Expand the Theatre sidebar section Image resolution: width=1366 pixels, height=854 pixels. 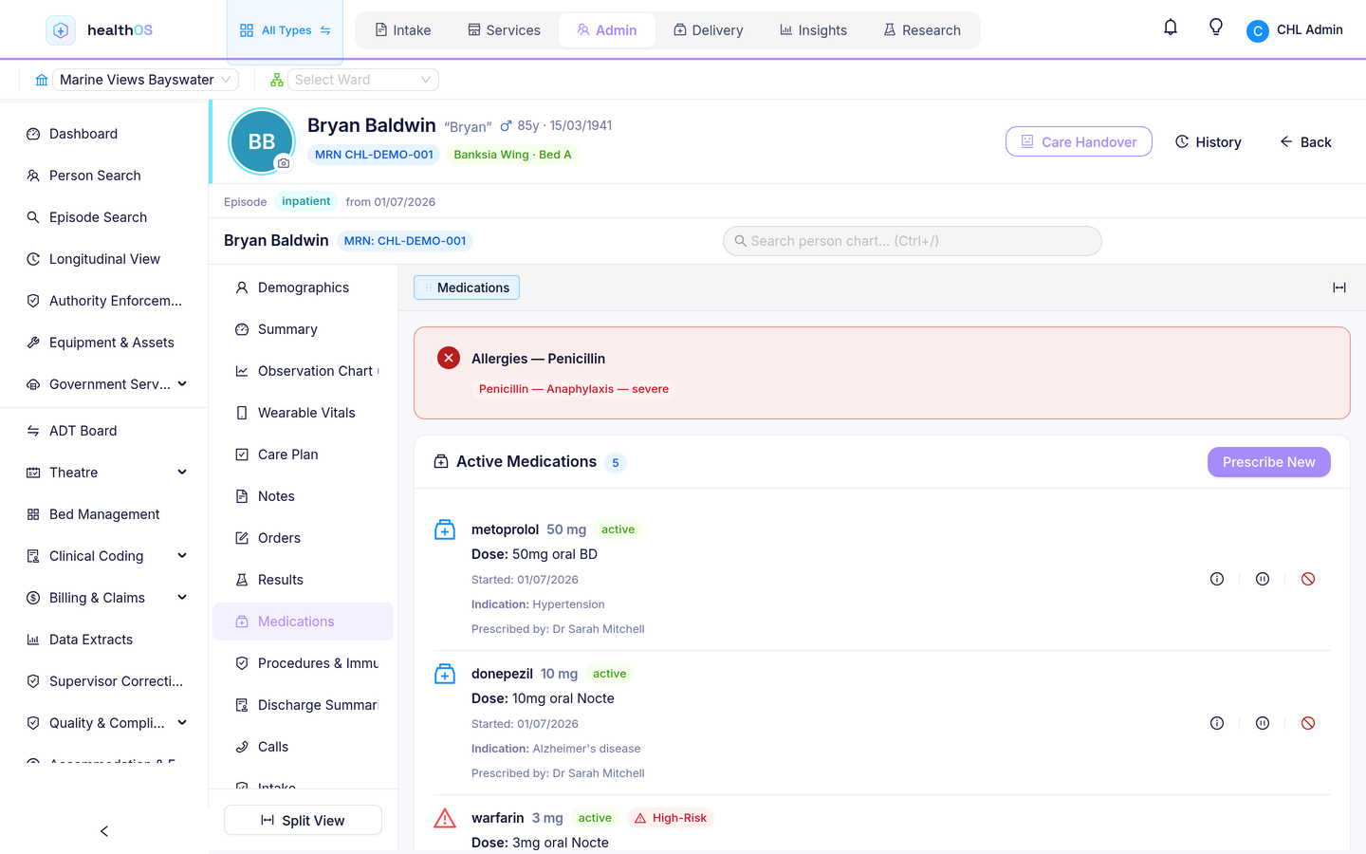pos(182,472)
